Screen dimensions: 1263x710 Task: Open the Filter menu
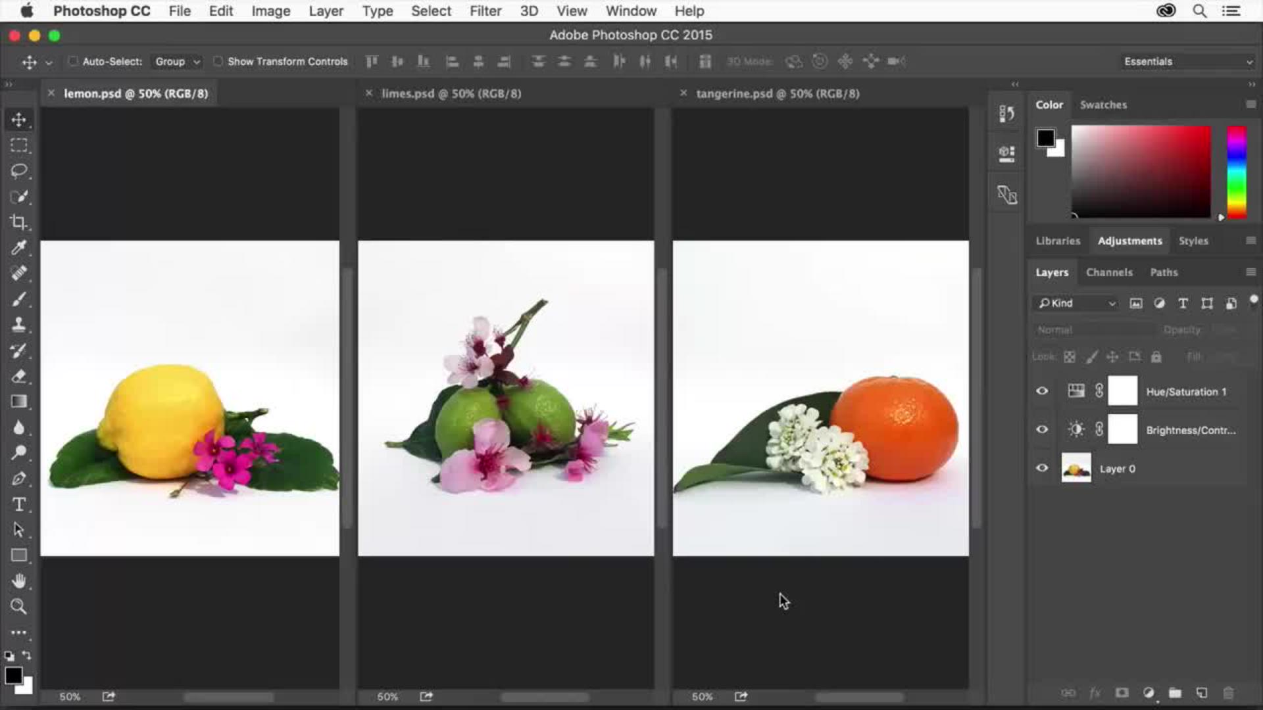click(485, 11)
